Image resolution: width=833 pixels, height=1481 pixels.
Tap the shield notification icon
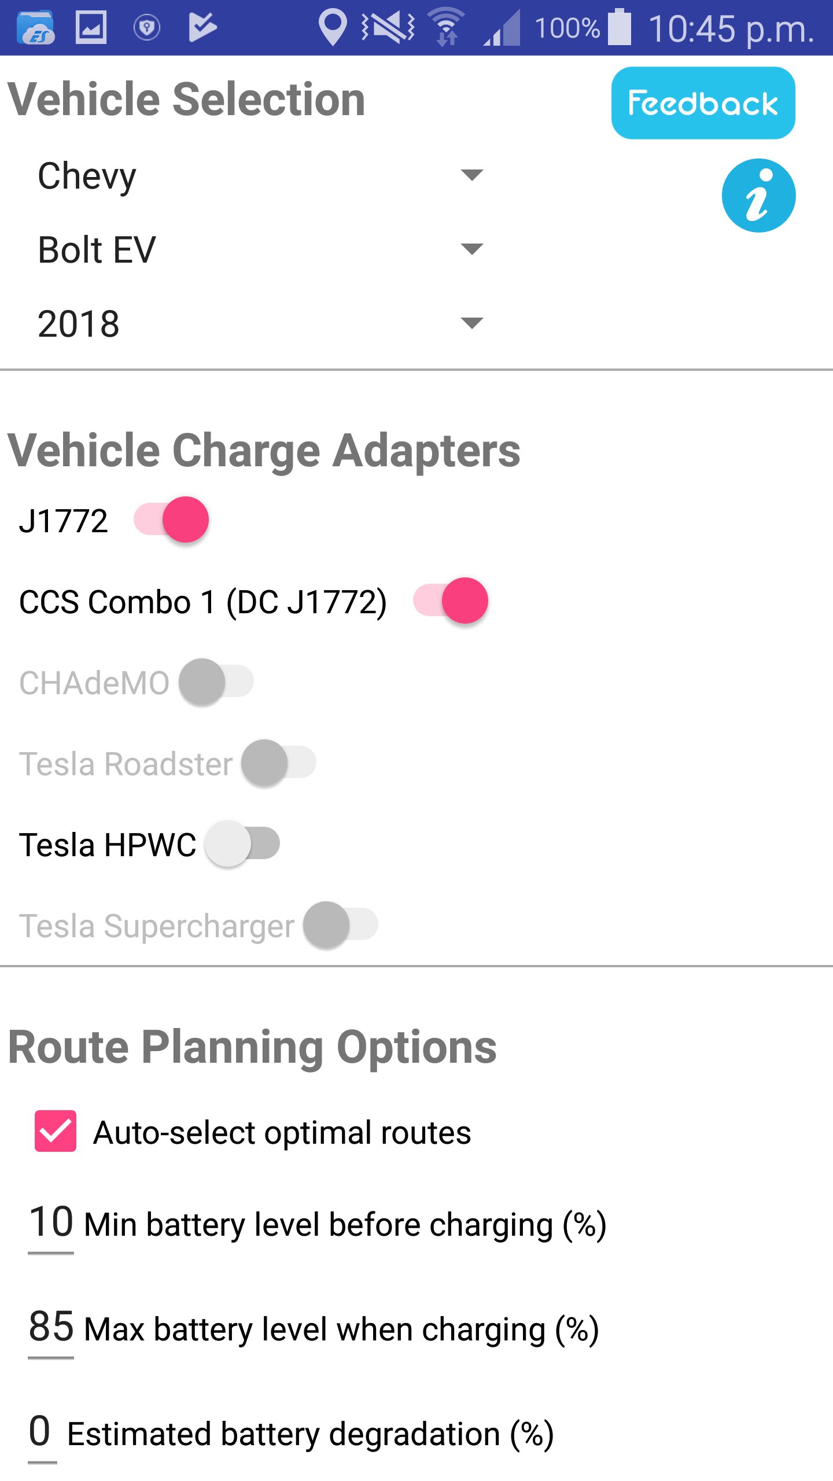[146, 28]
